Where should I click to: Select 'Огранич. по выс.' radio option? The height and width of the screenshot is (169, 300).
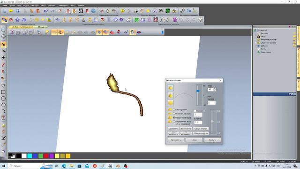pos(174,114)
